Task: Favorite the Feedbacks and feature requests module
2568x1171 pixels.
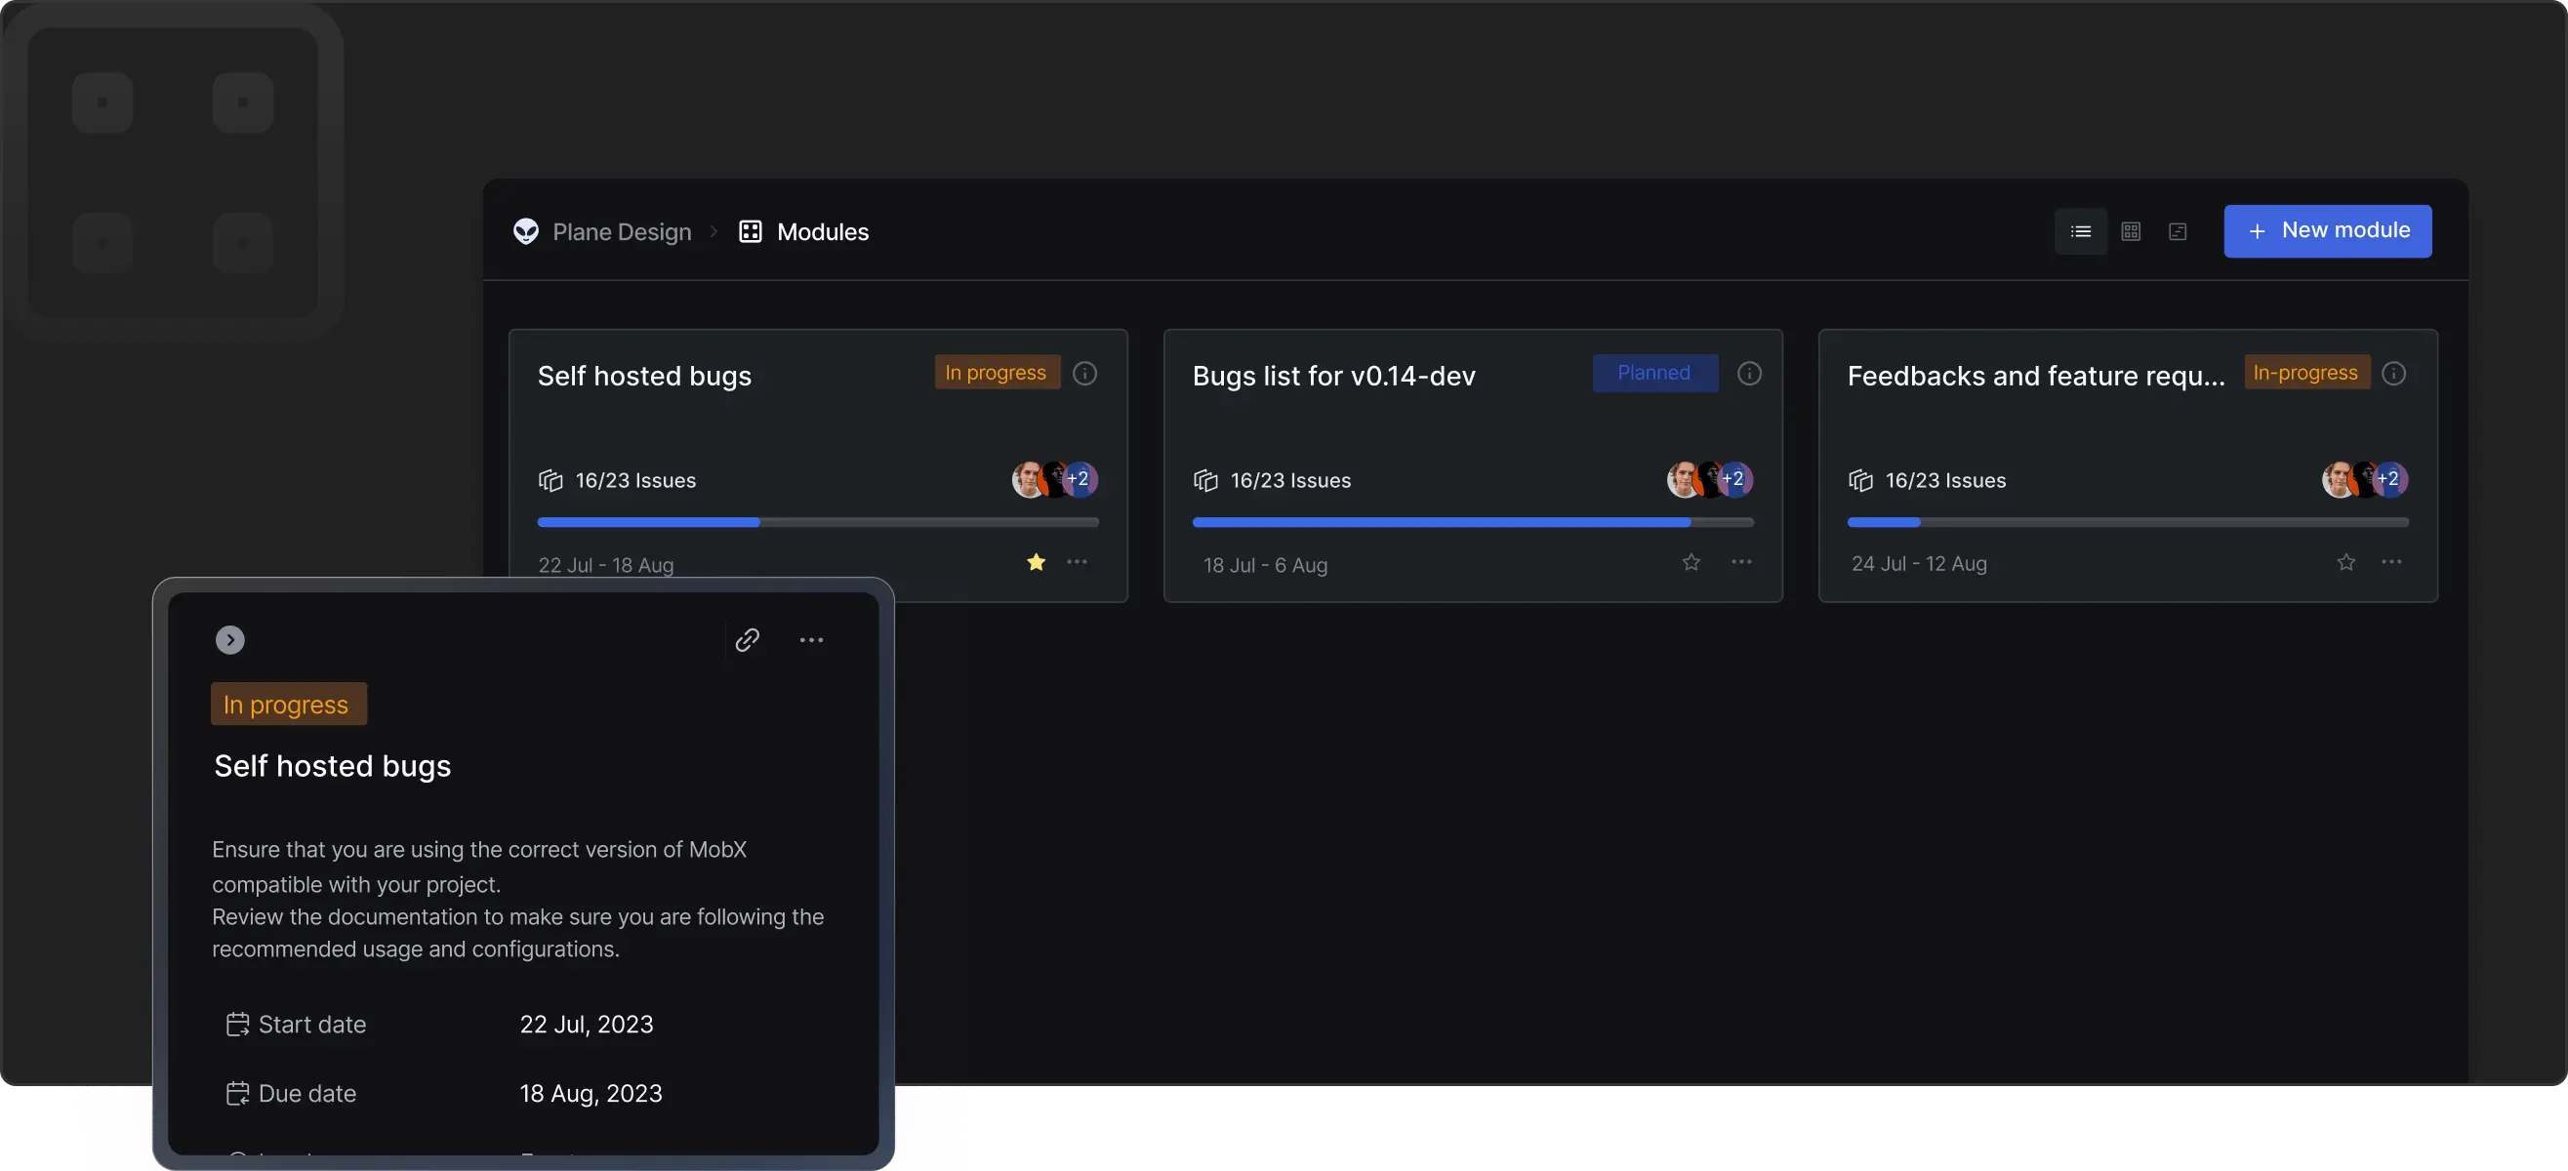Action: [x=2345, y=562]
